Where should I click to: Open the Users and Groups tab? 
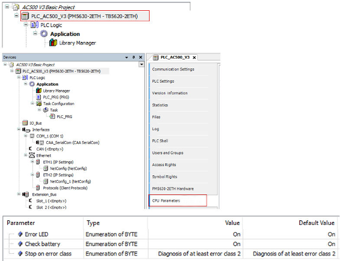(168, 153)
